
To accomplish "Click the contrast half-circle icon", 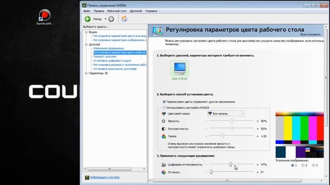I will tap(163, 128).
